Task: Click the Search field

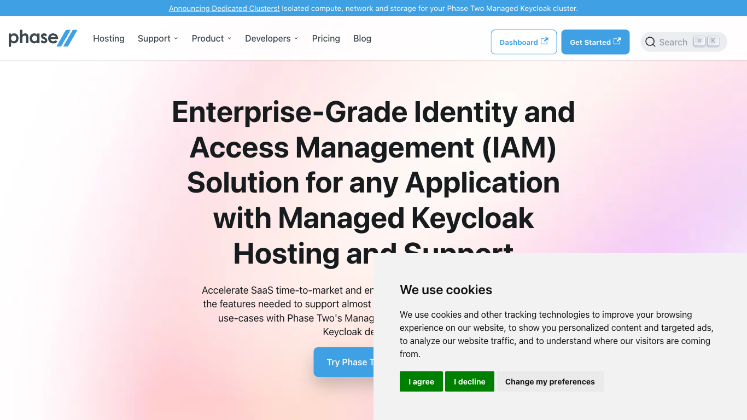Action: click(x=684, y=42)
